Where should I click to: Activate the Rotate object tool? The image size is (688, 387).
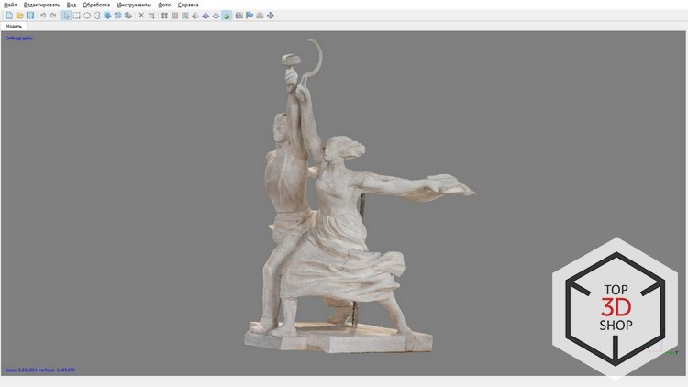click(x=128, y=16)
